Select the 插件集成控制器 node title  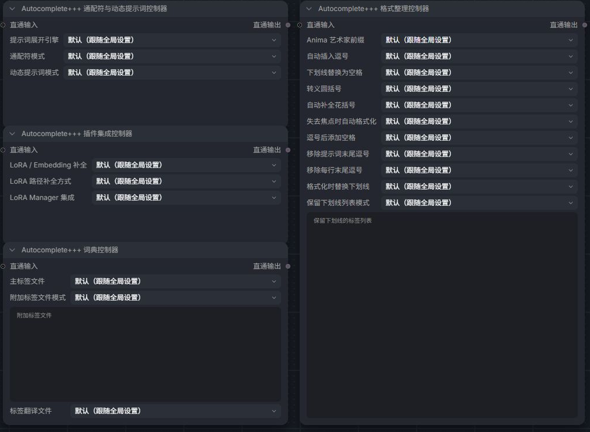click(x=77, y=134)
